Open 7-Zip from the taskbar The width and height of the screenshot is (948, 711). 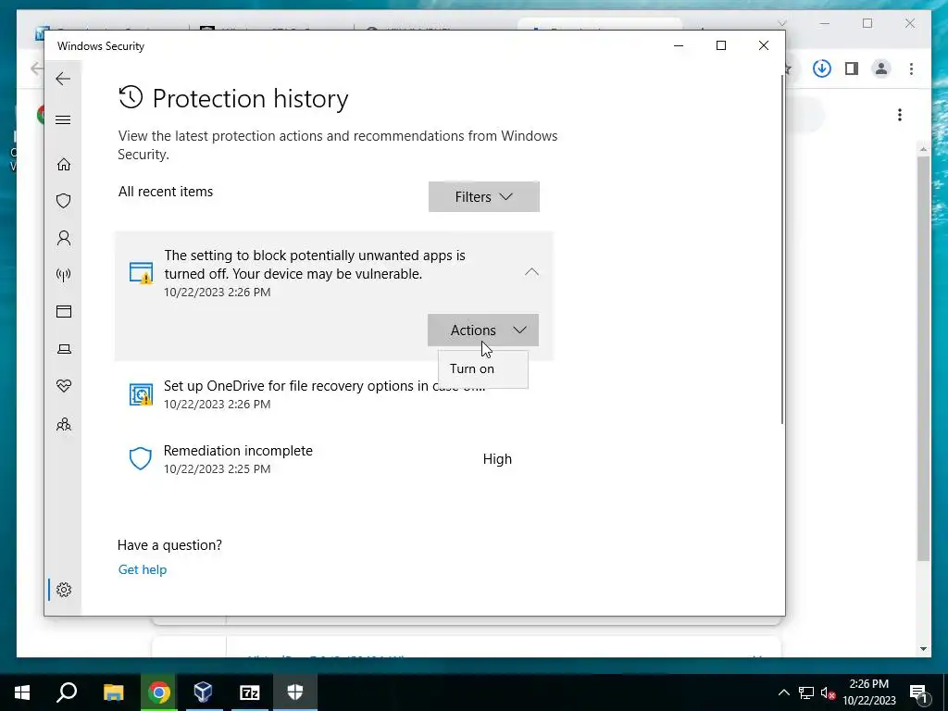coord(249,692)
